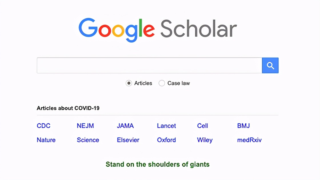Go to JAMA COVID-19 articles
Image resolution: width=320 pixels, height=180 pixels.
125,126
